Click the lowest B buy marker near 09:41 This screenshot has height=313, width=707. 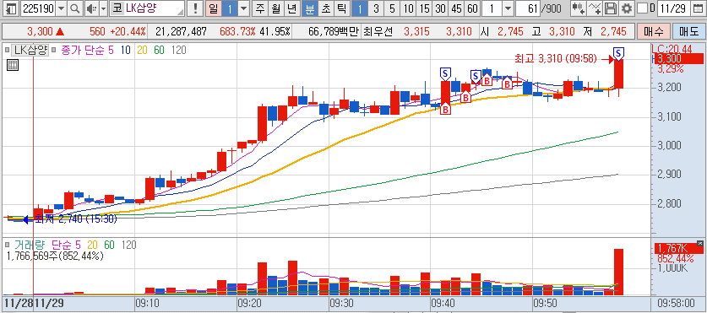pos(445,109)
